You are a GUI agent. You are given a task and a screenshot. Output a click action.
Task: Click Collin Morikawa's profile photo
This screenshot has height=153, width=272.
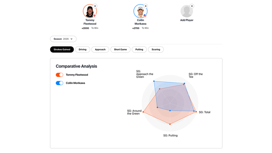140,11
